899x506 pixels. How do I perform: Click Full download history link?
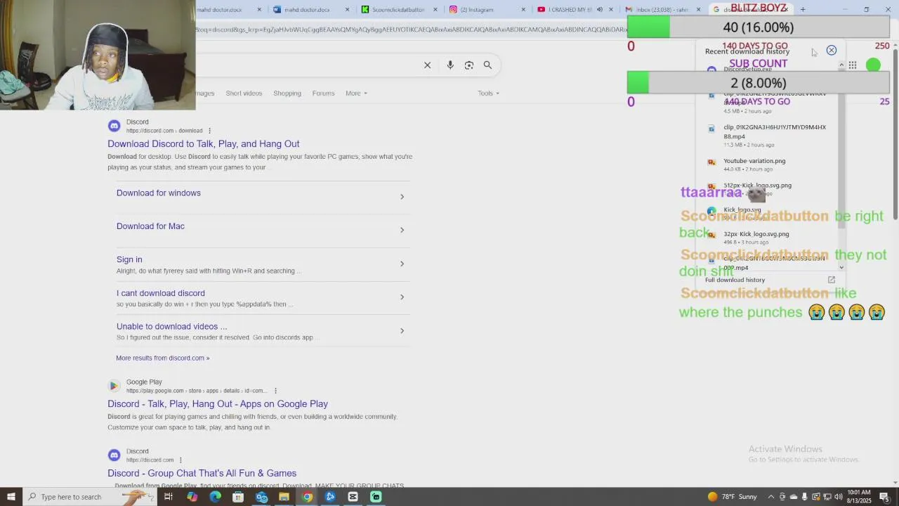tap(735, 280)
